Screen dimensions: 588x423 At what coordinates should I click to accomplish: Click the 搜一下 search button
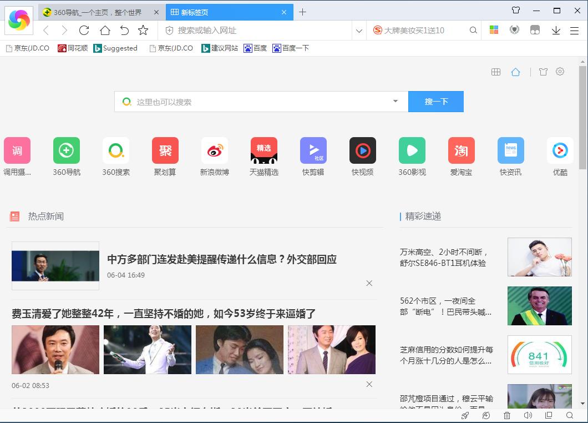coord(436,102)
